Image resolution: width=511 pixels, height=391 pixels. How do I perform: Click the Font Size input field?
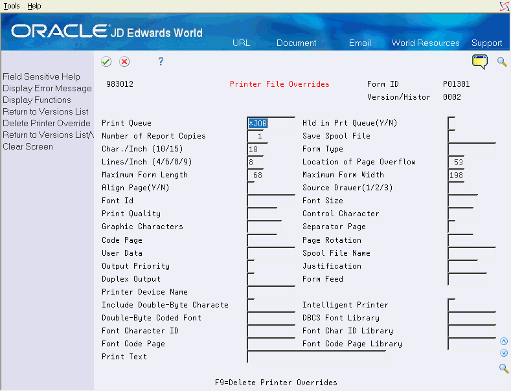click(463, 201)
